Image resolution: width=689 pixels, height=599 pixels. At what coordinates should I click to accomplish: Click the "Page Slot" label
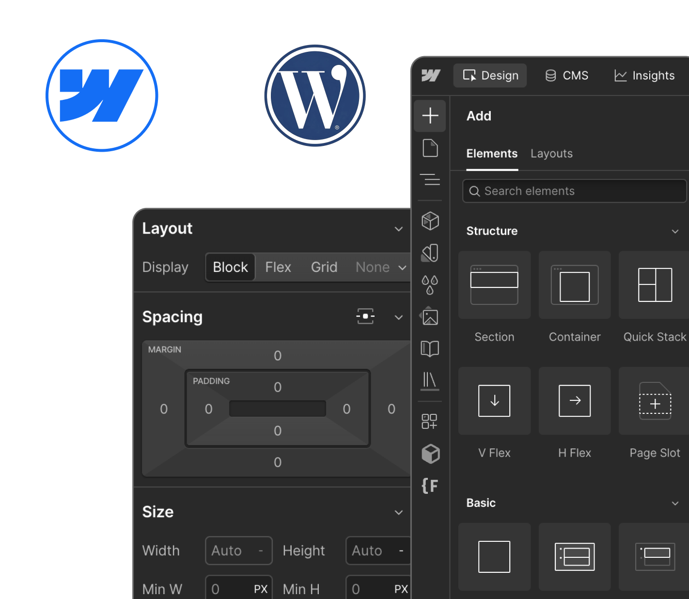click(x=655, y=453)
